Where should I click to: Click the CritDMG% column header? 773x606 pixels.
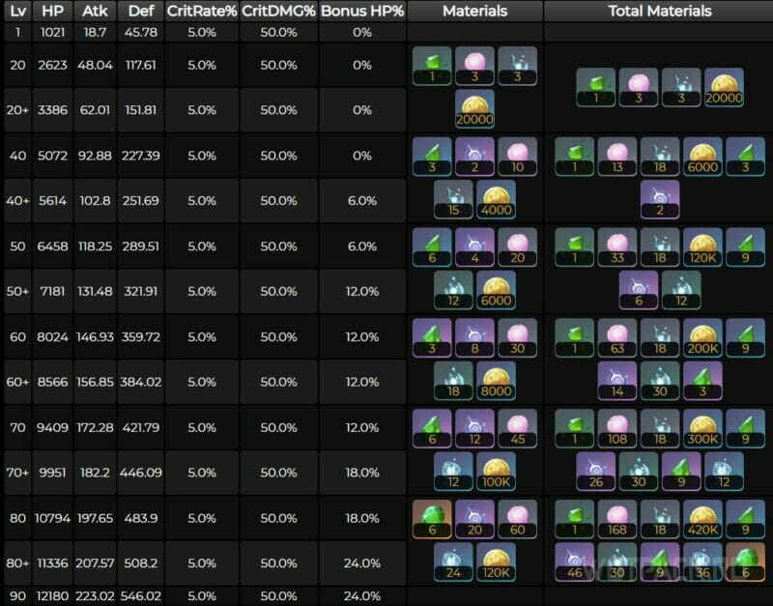click(x=279, y=11)
